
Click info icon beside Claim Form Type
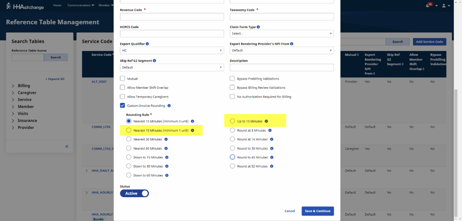(258, 27)
